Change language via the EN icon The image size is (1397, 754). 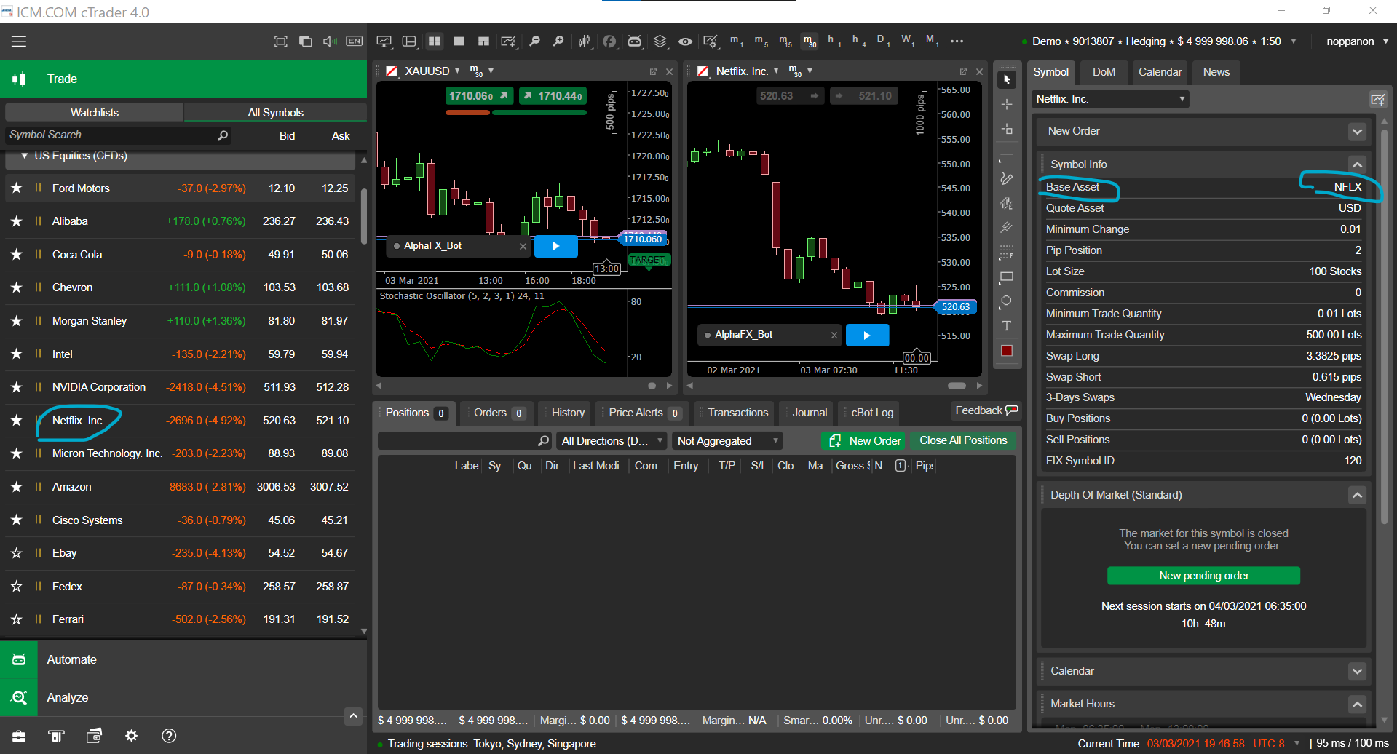pos(355,41)
